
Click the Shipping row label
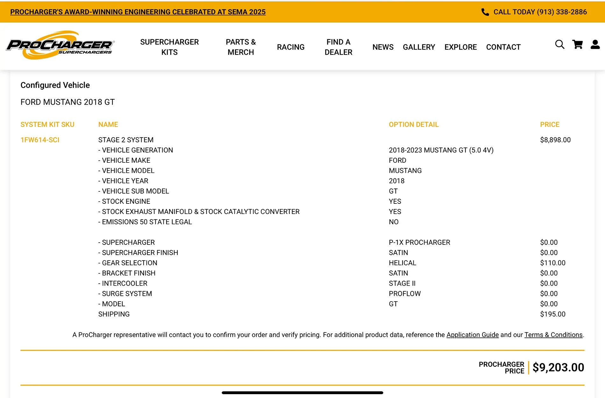pos(114,314)
